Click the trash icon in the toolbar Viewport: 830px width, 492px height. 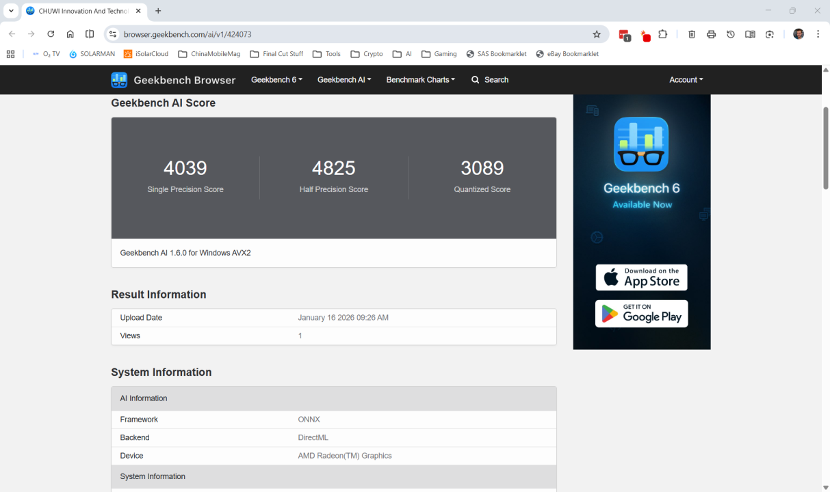point(692,33)
